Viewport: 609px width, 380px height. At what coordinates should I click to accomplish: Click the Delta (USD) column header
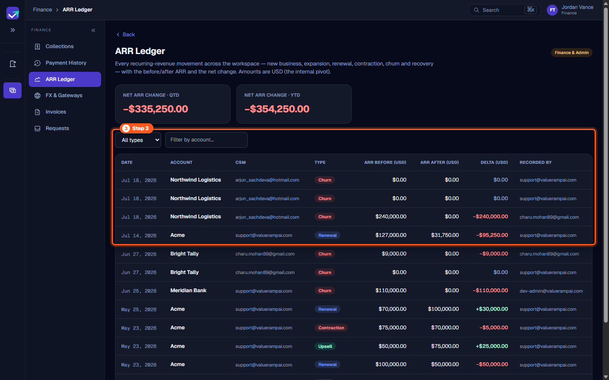coord(494,163)
